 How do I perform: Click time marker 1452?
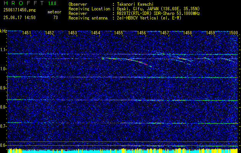click(x=49, y=33)
